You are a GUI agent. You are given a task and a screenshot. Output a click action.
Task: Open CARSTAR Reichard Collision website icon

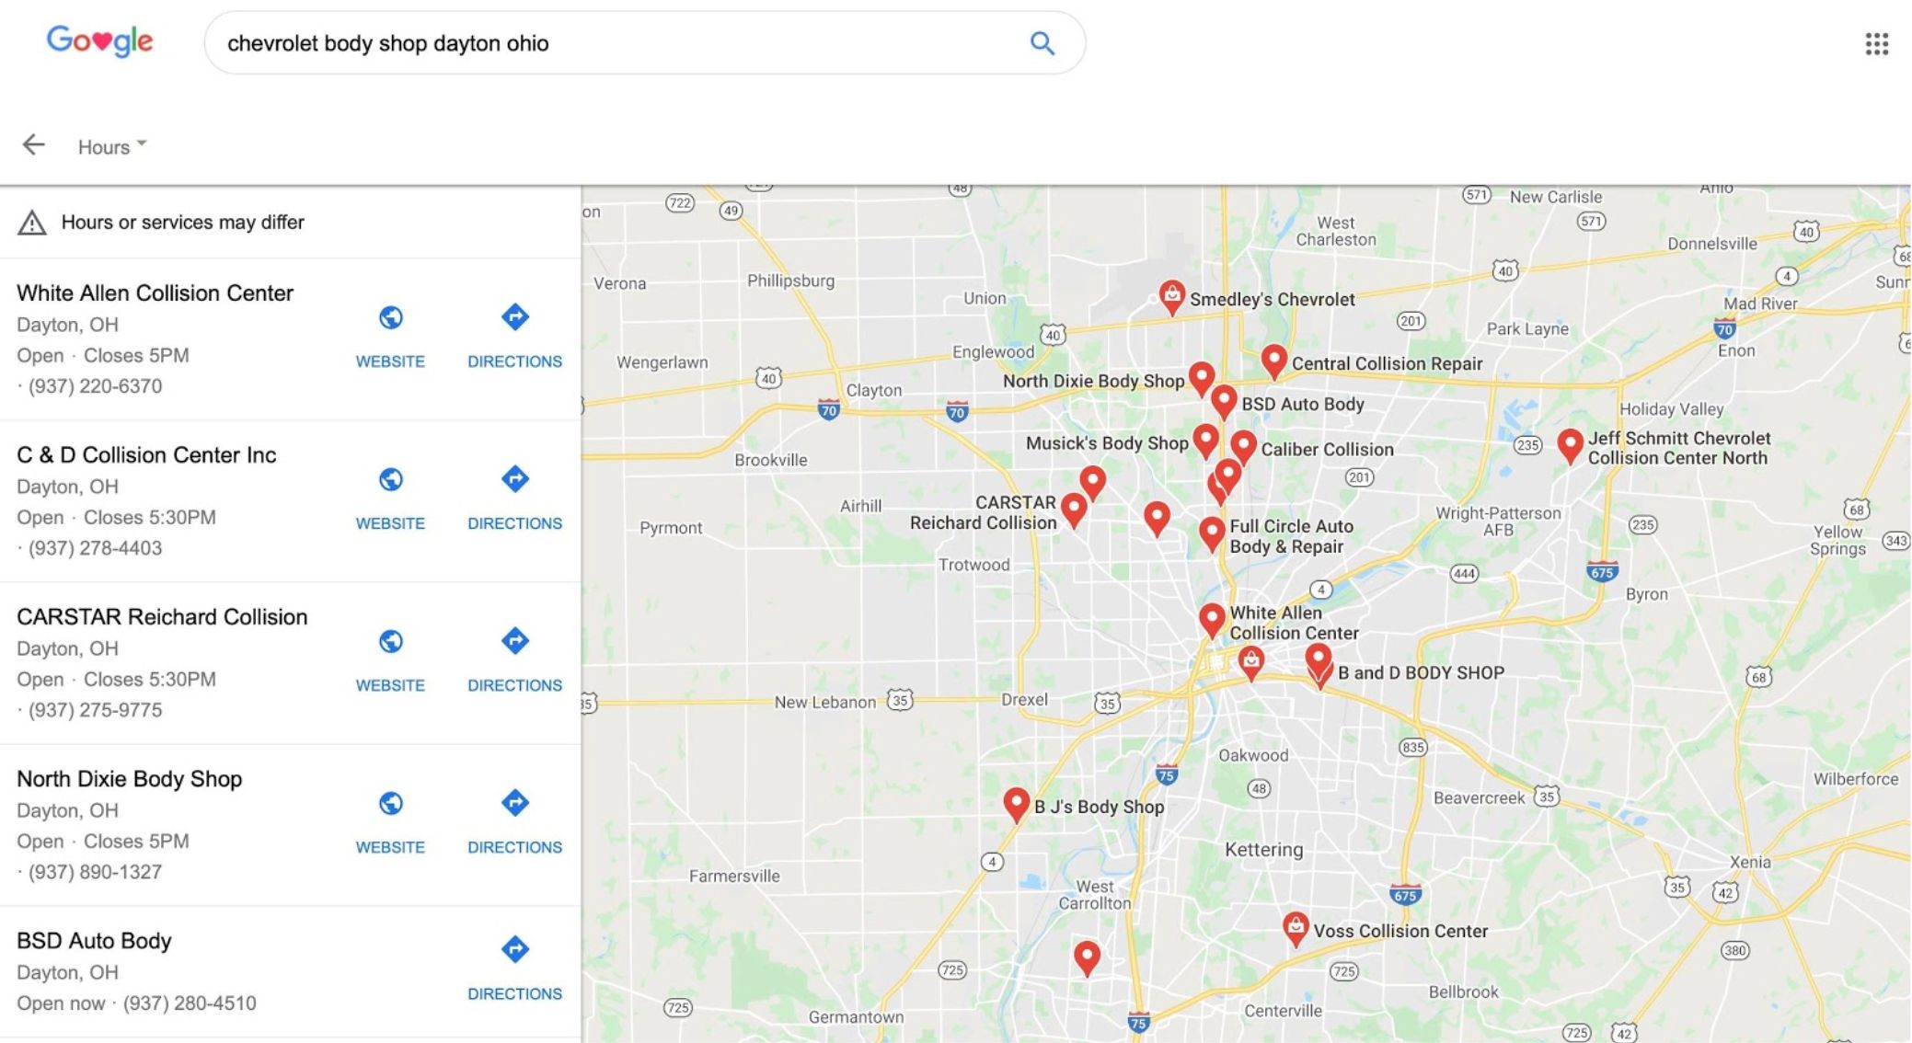(390, 641)
